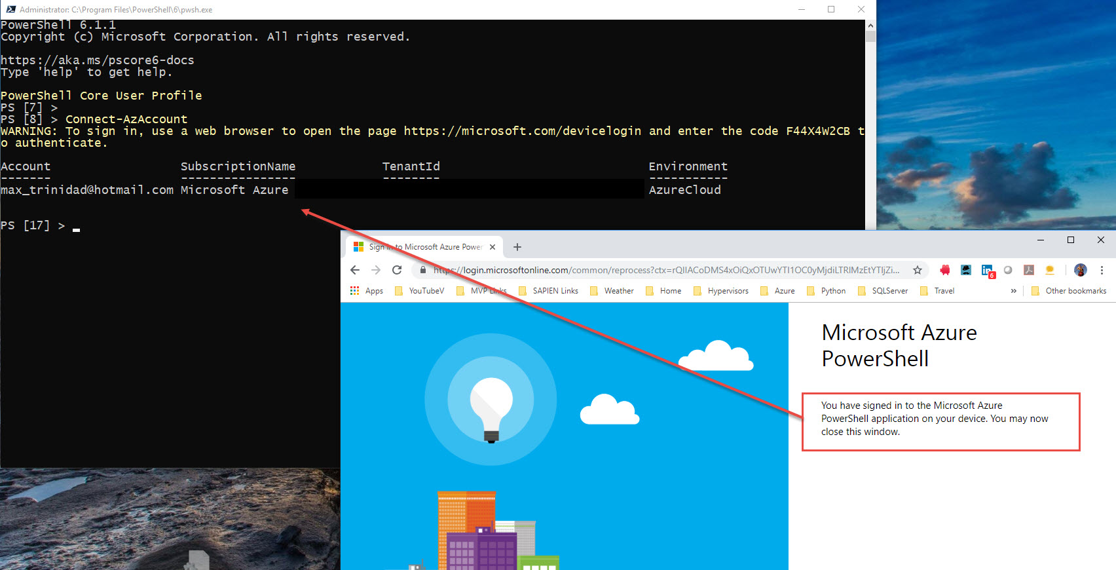Click the Microsoft Azure PowerShell heading
This screenshot has width=1116, height=570.
[x=899, y=345]
